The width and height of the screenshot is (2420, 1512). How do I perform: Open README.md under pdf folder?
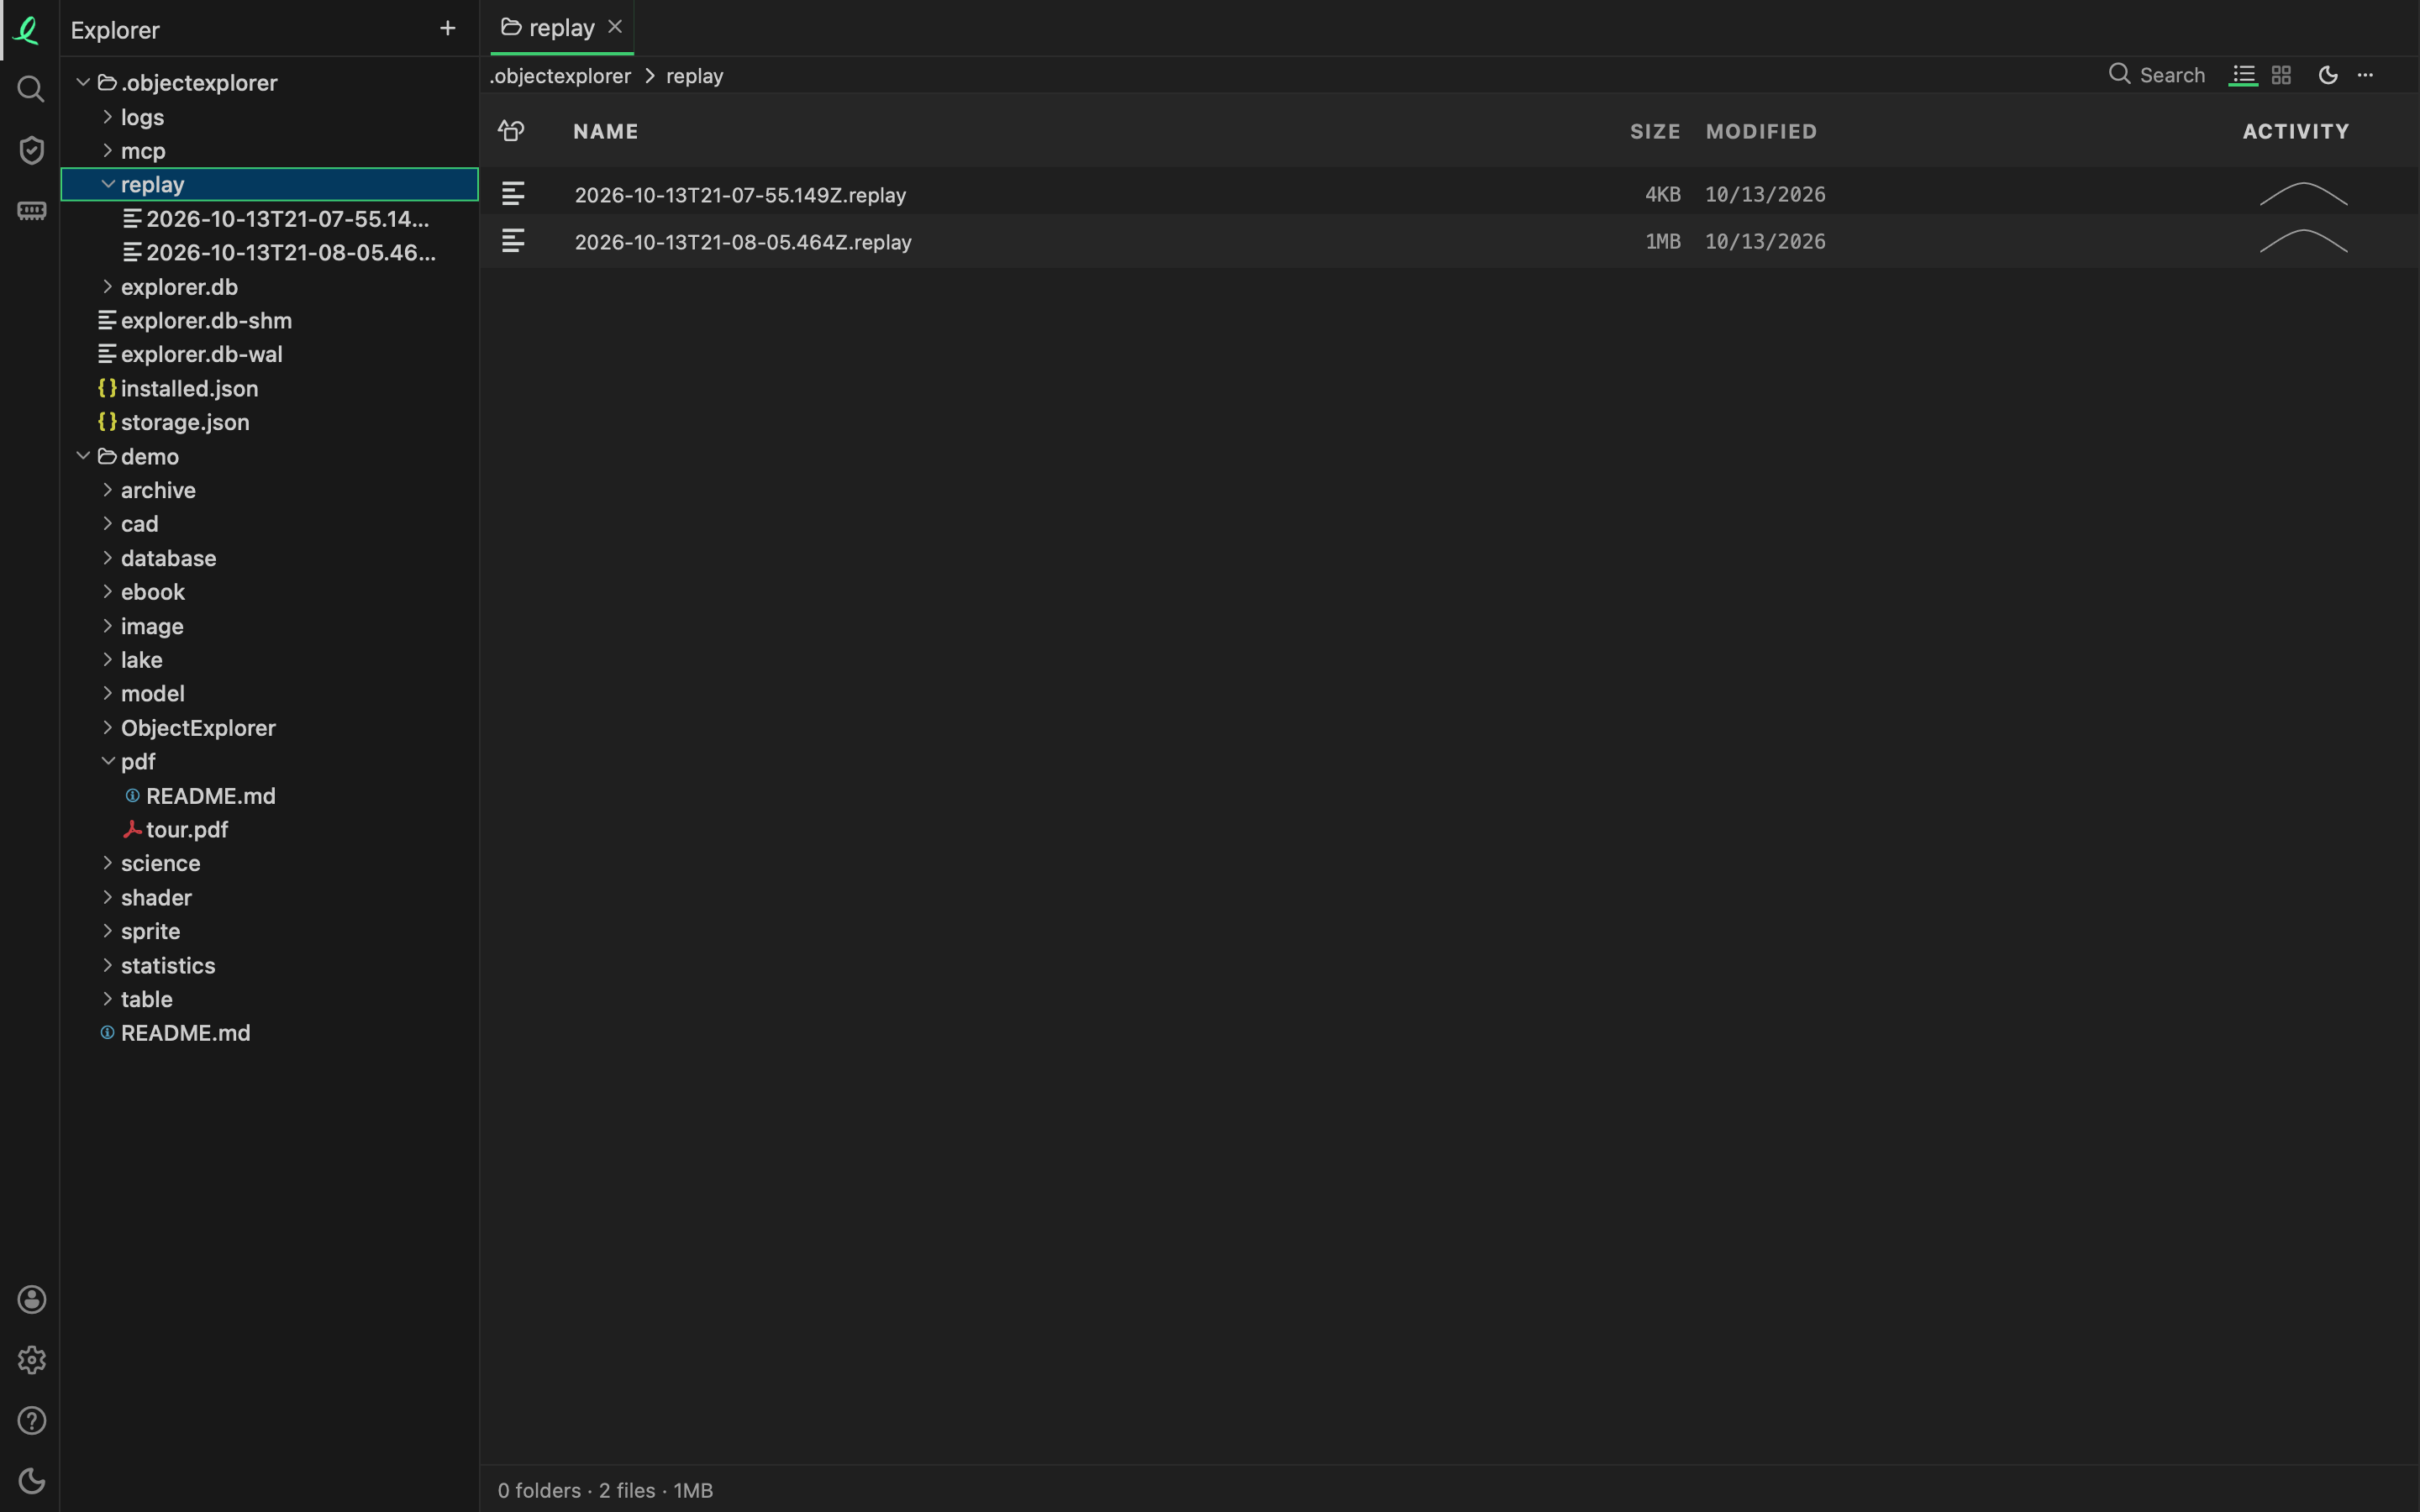[x=210, y=795]
